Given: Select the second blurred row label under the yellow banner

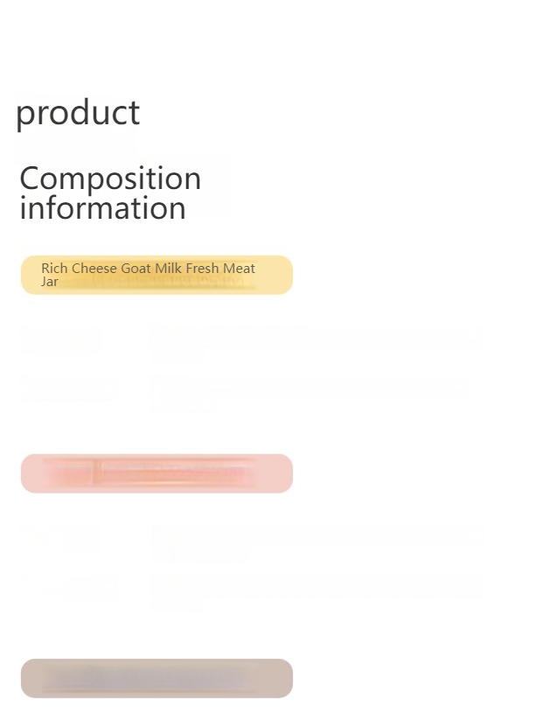Looking at the screenshot, I should [x=68, y=388].
